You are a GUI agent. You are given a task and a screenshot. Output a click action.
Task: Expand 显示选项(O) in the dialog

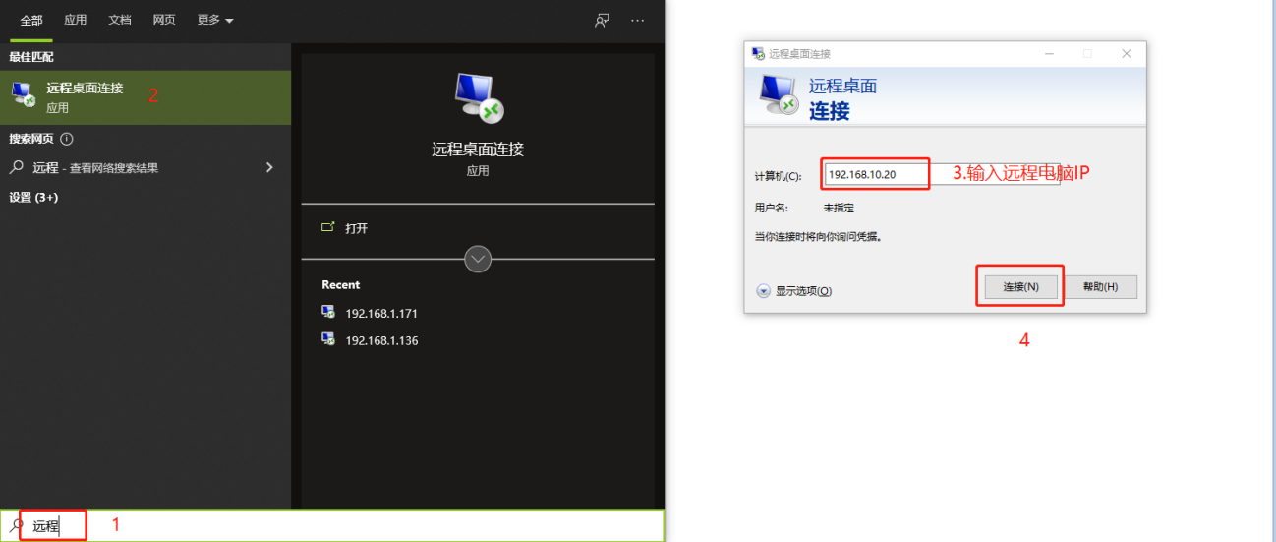[x=794, y=291]
